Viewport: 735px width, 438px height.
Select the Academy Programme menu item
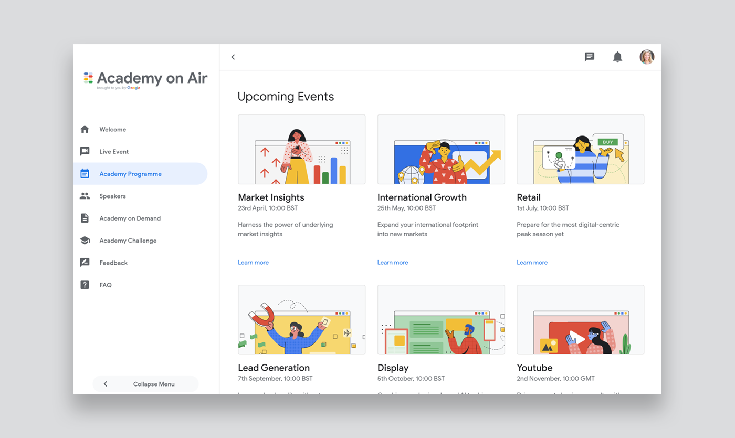[141, 173]
